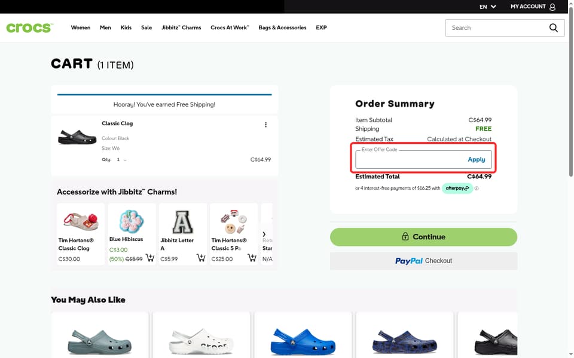
Task: Click the search magnifier icon
Action: (x=553, y=28)
